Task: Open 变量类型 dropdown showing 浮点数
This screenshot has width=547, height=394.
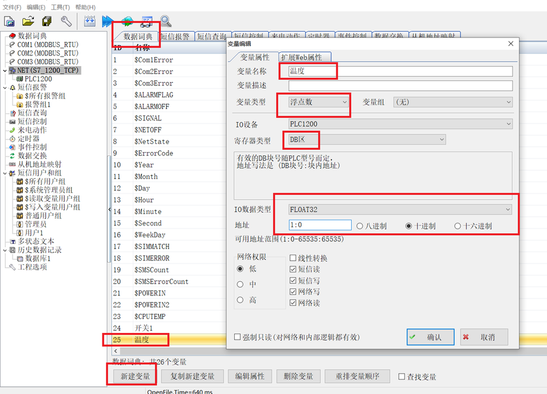Action: click(x=319, y=102)
